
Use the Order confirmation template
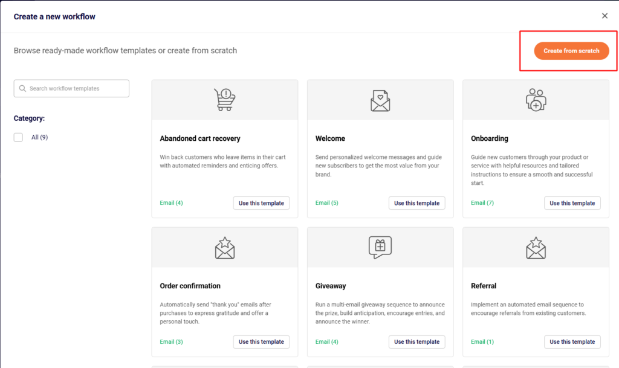point(261,341)
